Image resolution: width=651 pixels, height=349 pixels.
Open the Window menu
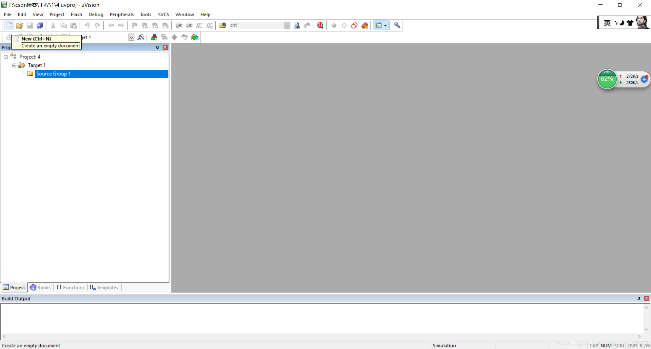185,15
